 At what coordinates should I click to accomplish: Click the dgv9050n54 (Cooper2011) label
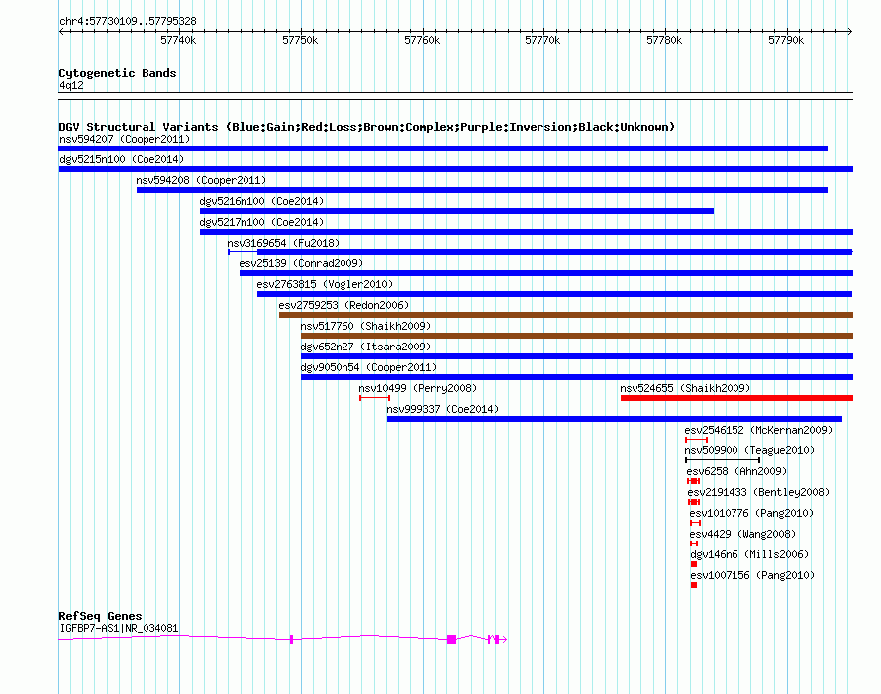click(368, 367)
